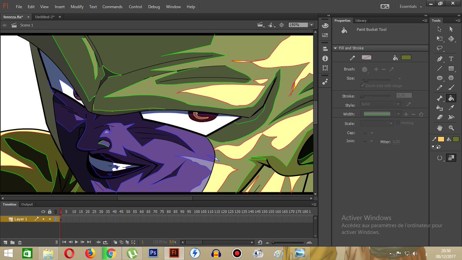Select the Hand tool
Viewport: 462px width, 260px height.
tap(440, 128)
